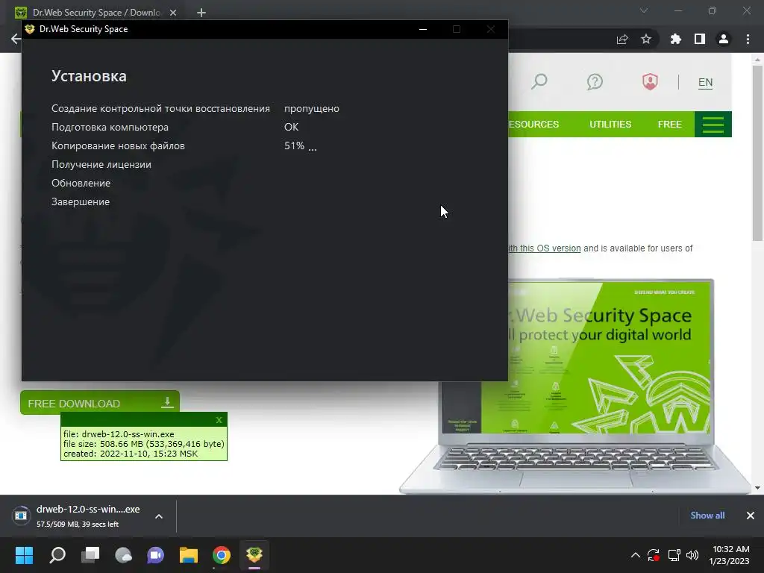Viewport: 764px width, 573px height.
Task: Open the Widgets weather taskbar icon
Action: (123, 555)
